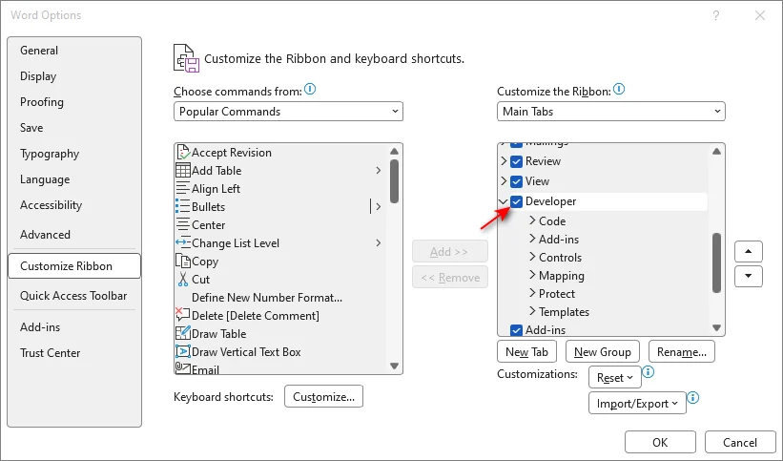Click the New Tab button
This screenshot has width=783, height=461.
point(526,352)
